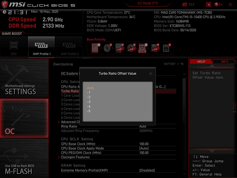The width and height of the screenshot is (237, 178).
Task: Choose -5 offset value
Action: tap(89, 111)
